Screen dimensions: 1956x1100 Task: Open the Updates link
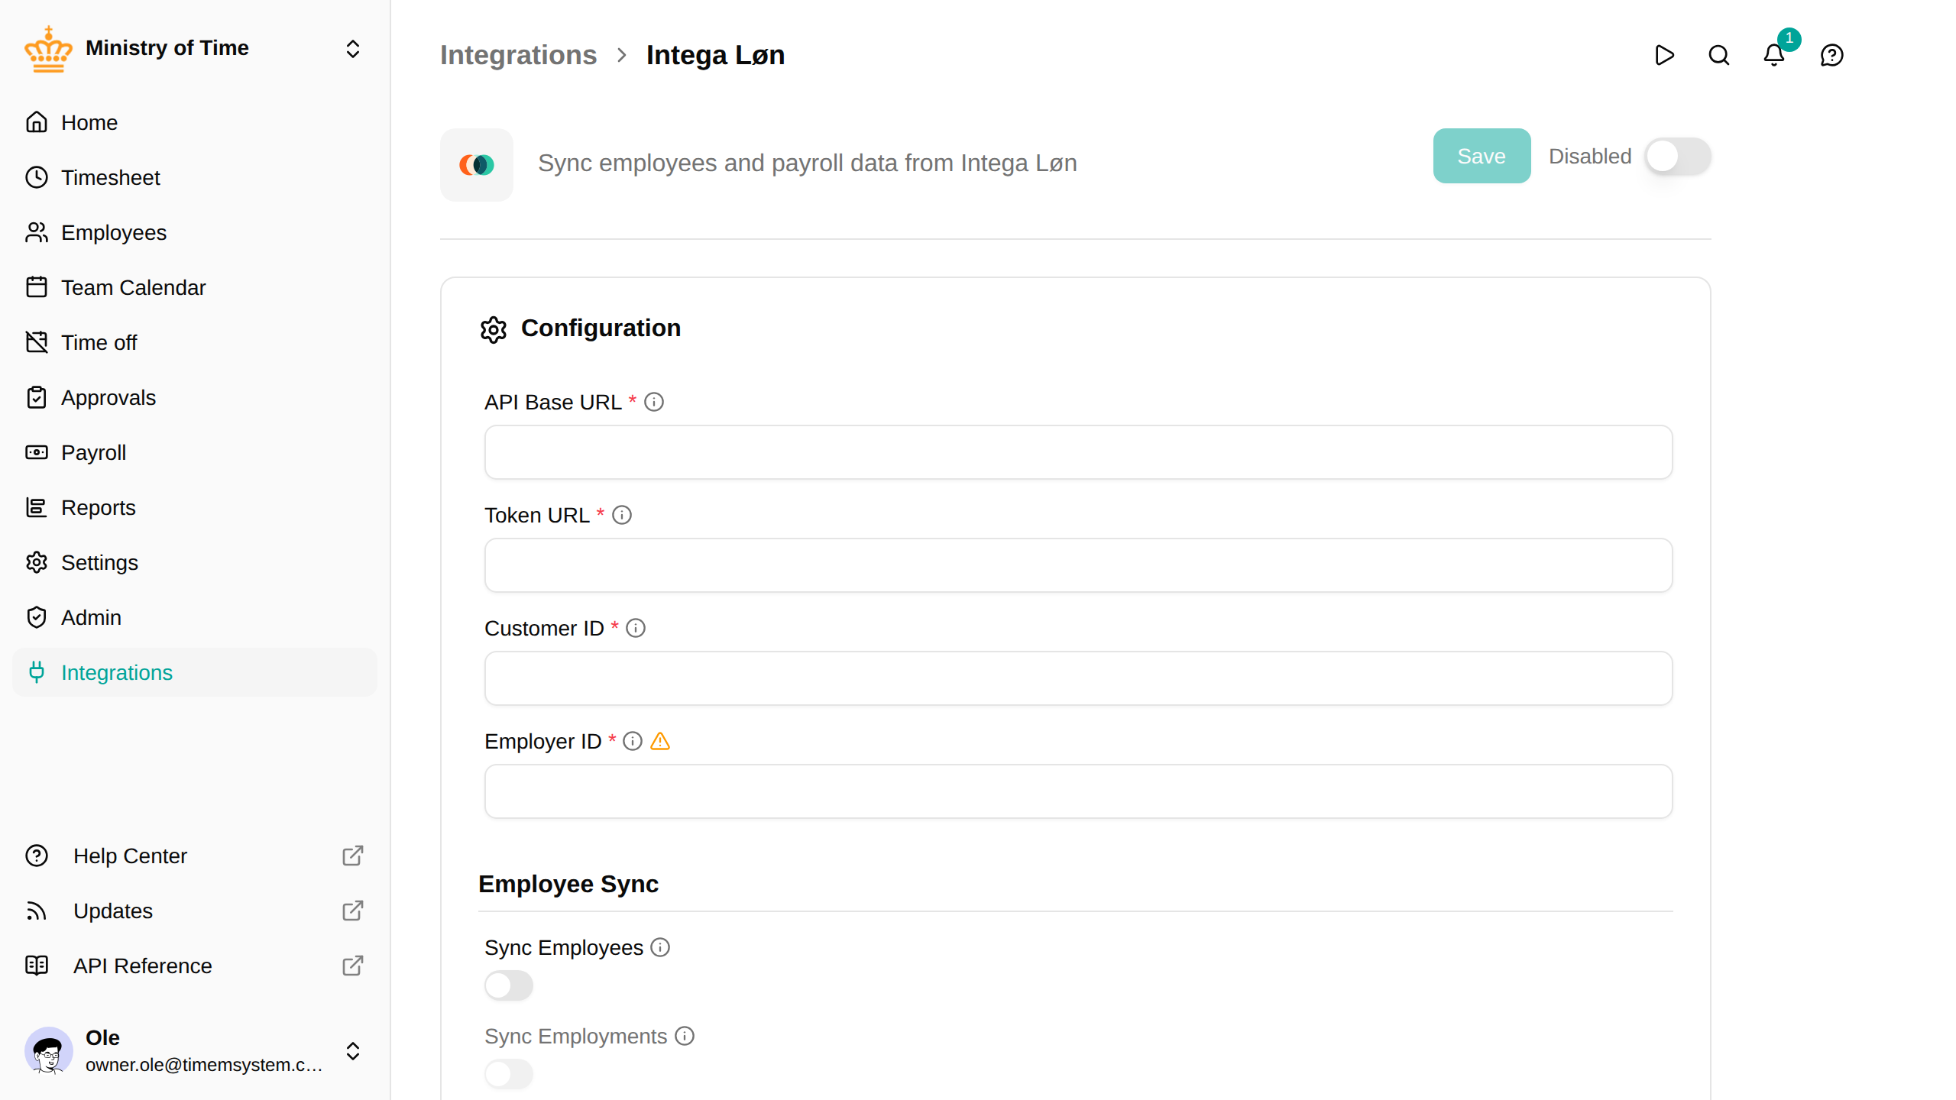tap(195, 911)
